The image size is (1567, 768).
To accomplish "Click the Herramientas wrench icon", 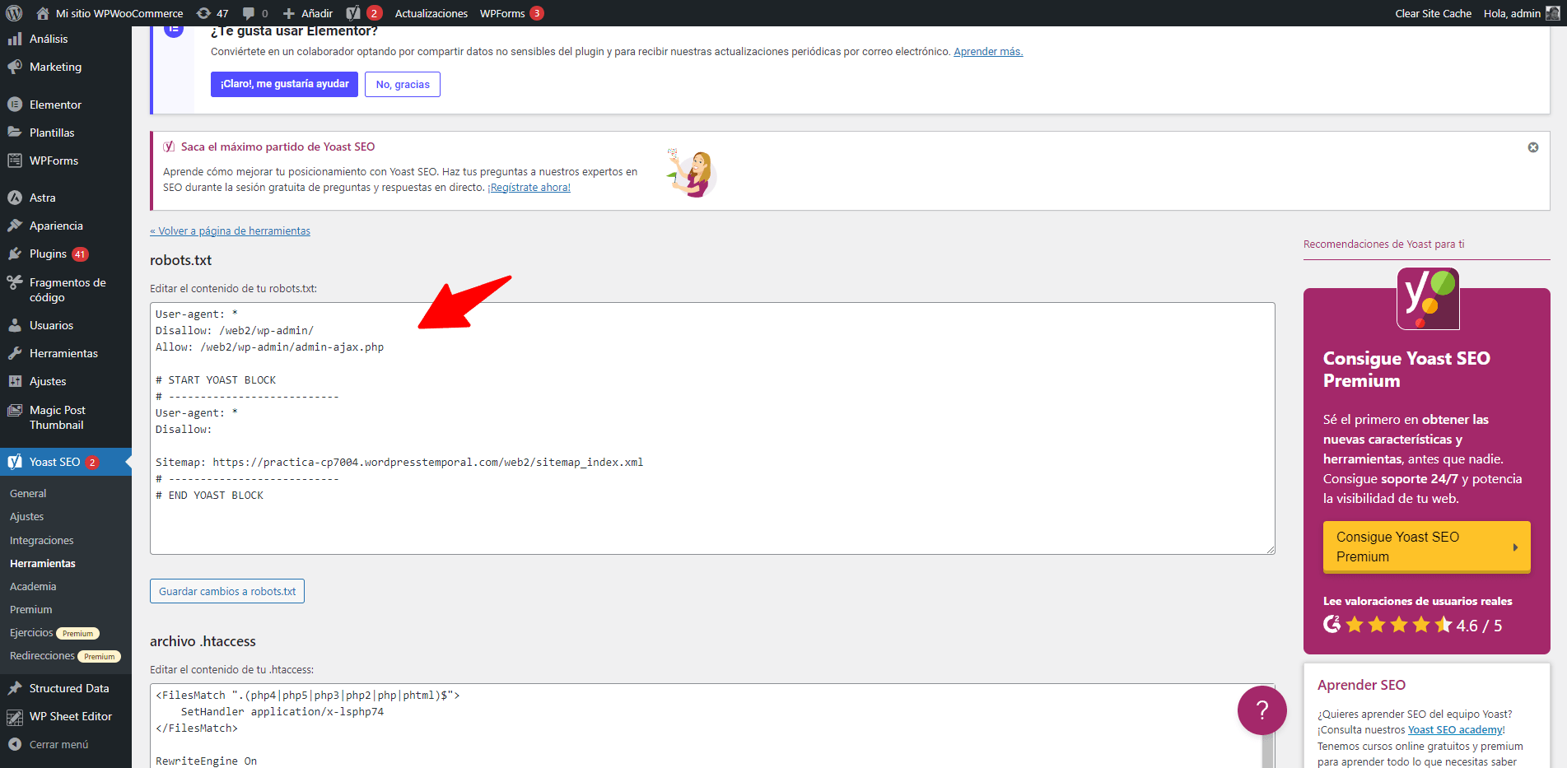I will click(15, 353).
